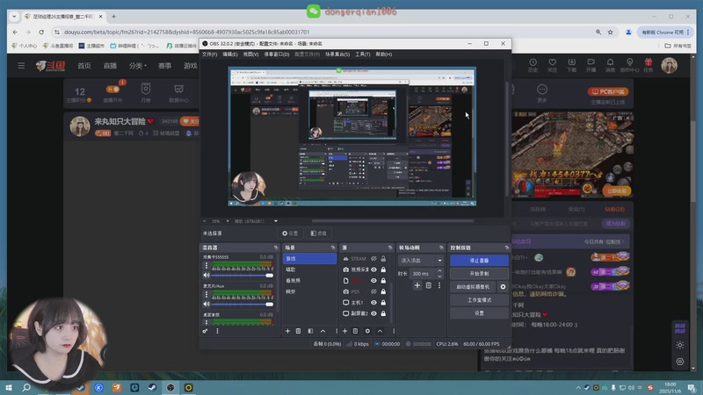Open the OBS 场景集合(S) menu

pos(337,54)
